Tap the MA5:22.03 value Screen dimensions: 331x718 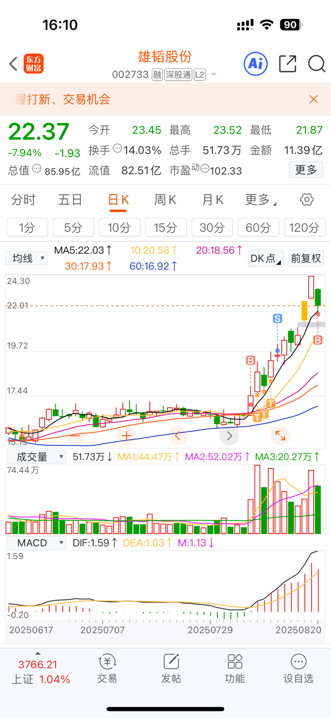[x=83, y=250]
